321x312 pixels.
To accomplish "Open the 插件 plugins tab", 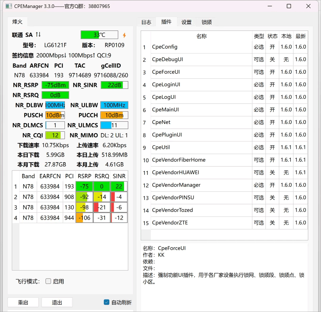I will [x=166, y=22].
